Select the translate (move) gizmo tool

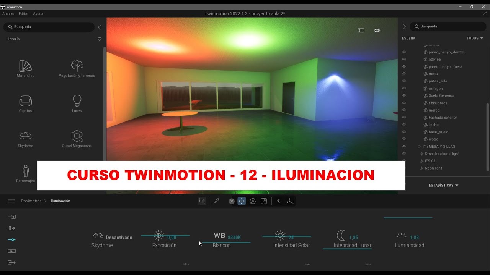[242, 201]
